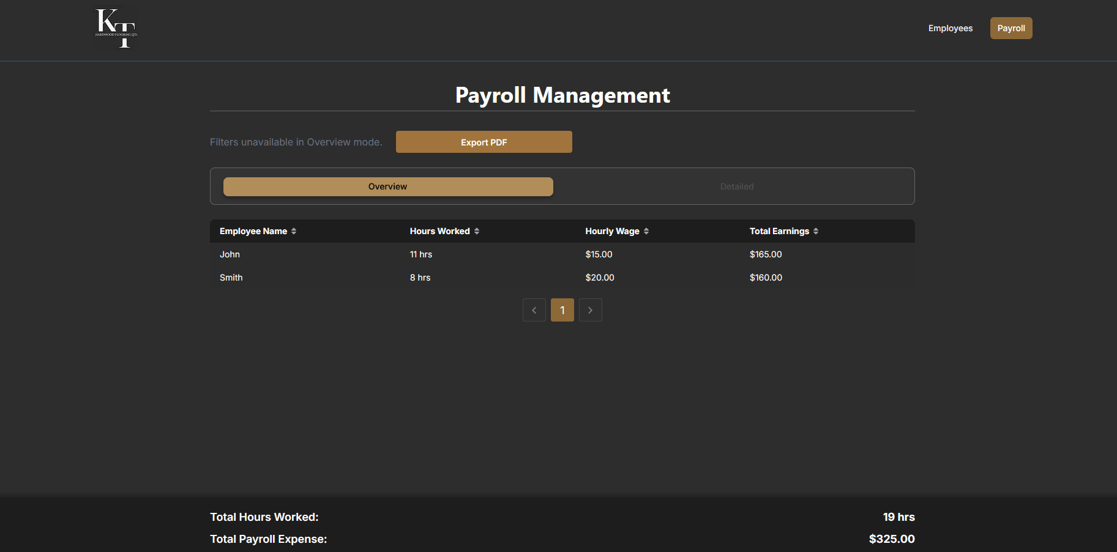This screenshot has height=552, width=1117.
Task: Click the Total Earnings sort arrows
Action: click(x=816, y=231)
